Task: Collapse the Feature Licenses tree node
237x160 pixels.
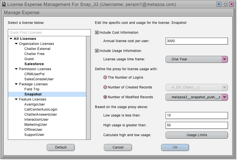Action: coord(16,99)
